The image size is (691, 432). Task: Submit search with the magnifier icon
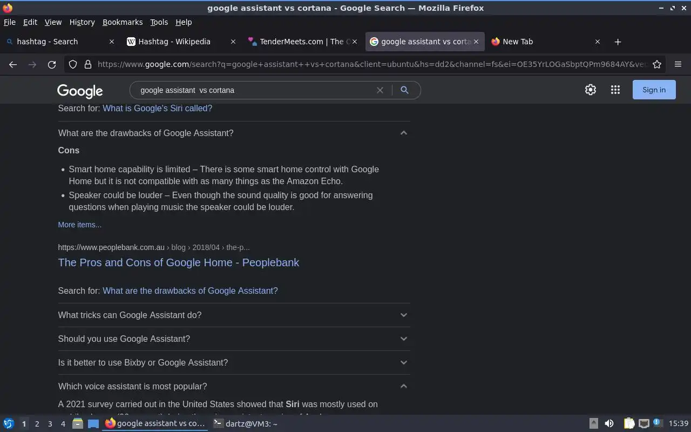[x=404, y=90]
